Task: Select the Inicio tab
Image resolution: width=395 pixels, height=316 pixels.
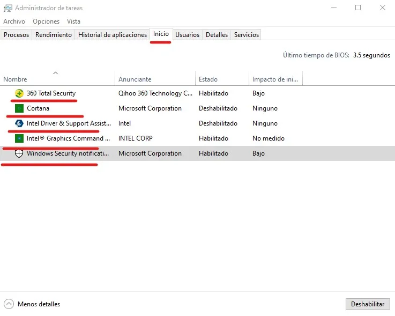Action: click(x=161, y=34)
